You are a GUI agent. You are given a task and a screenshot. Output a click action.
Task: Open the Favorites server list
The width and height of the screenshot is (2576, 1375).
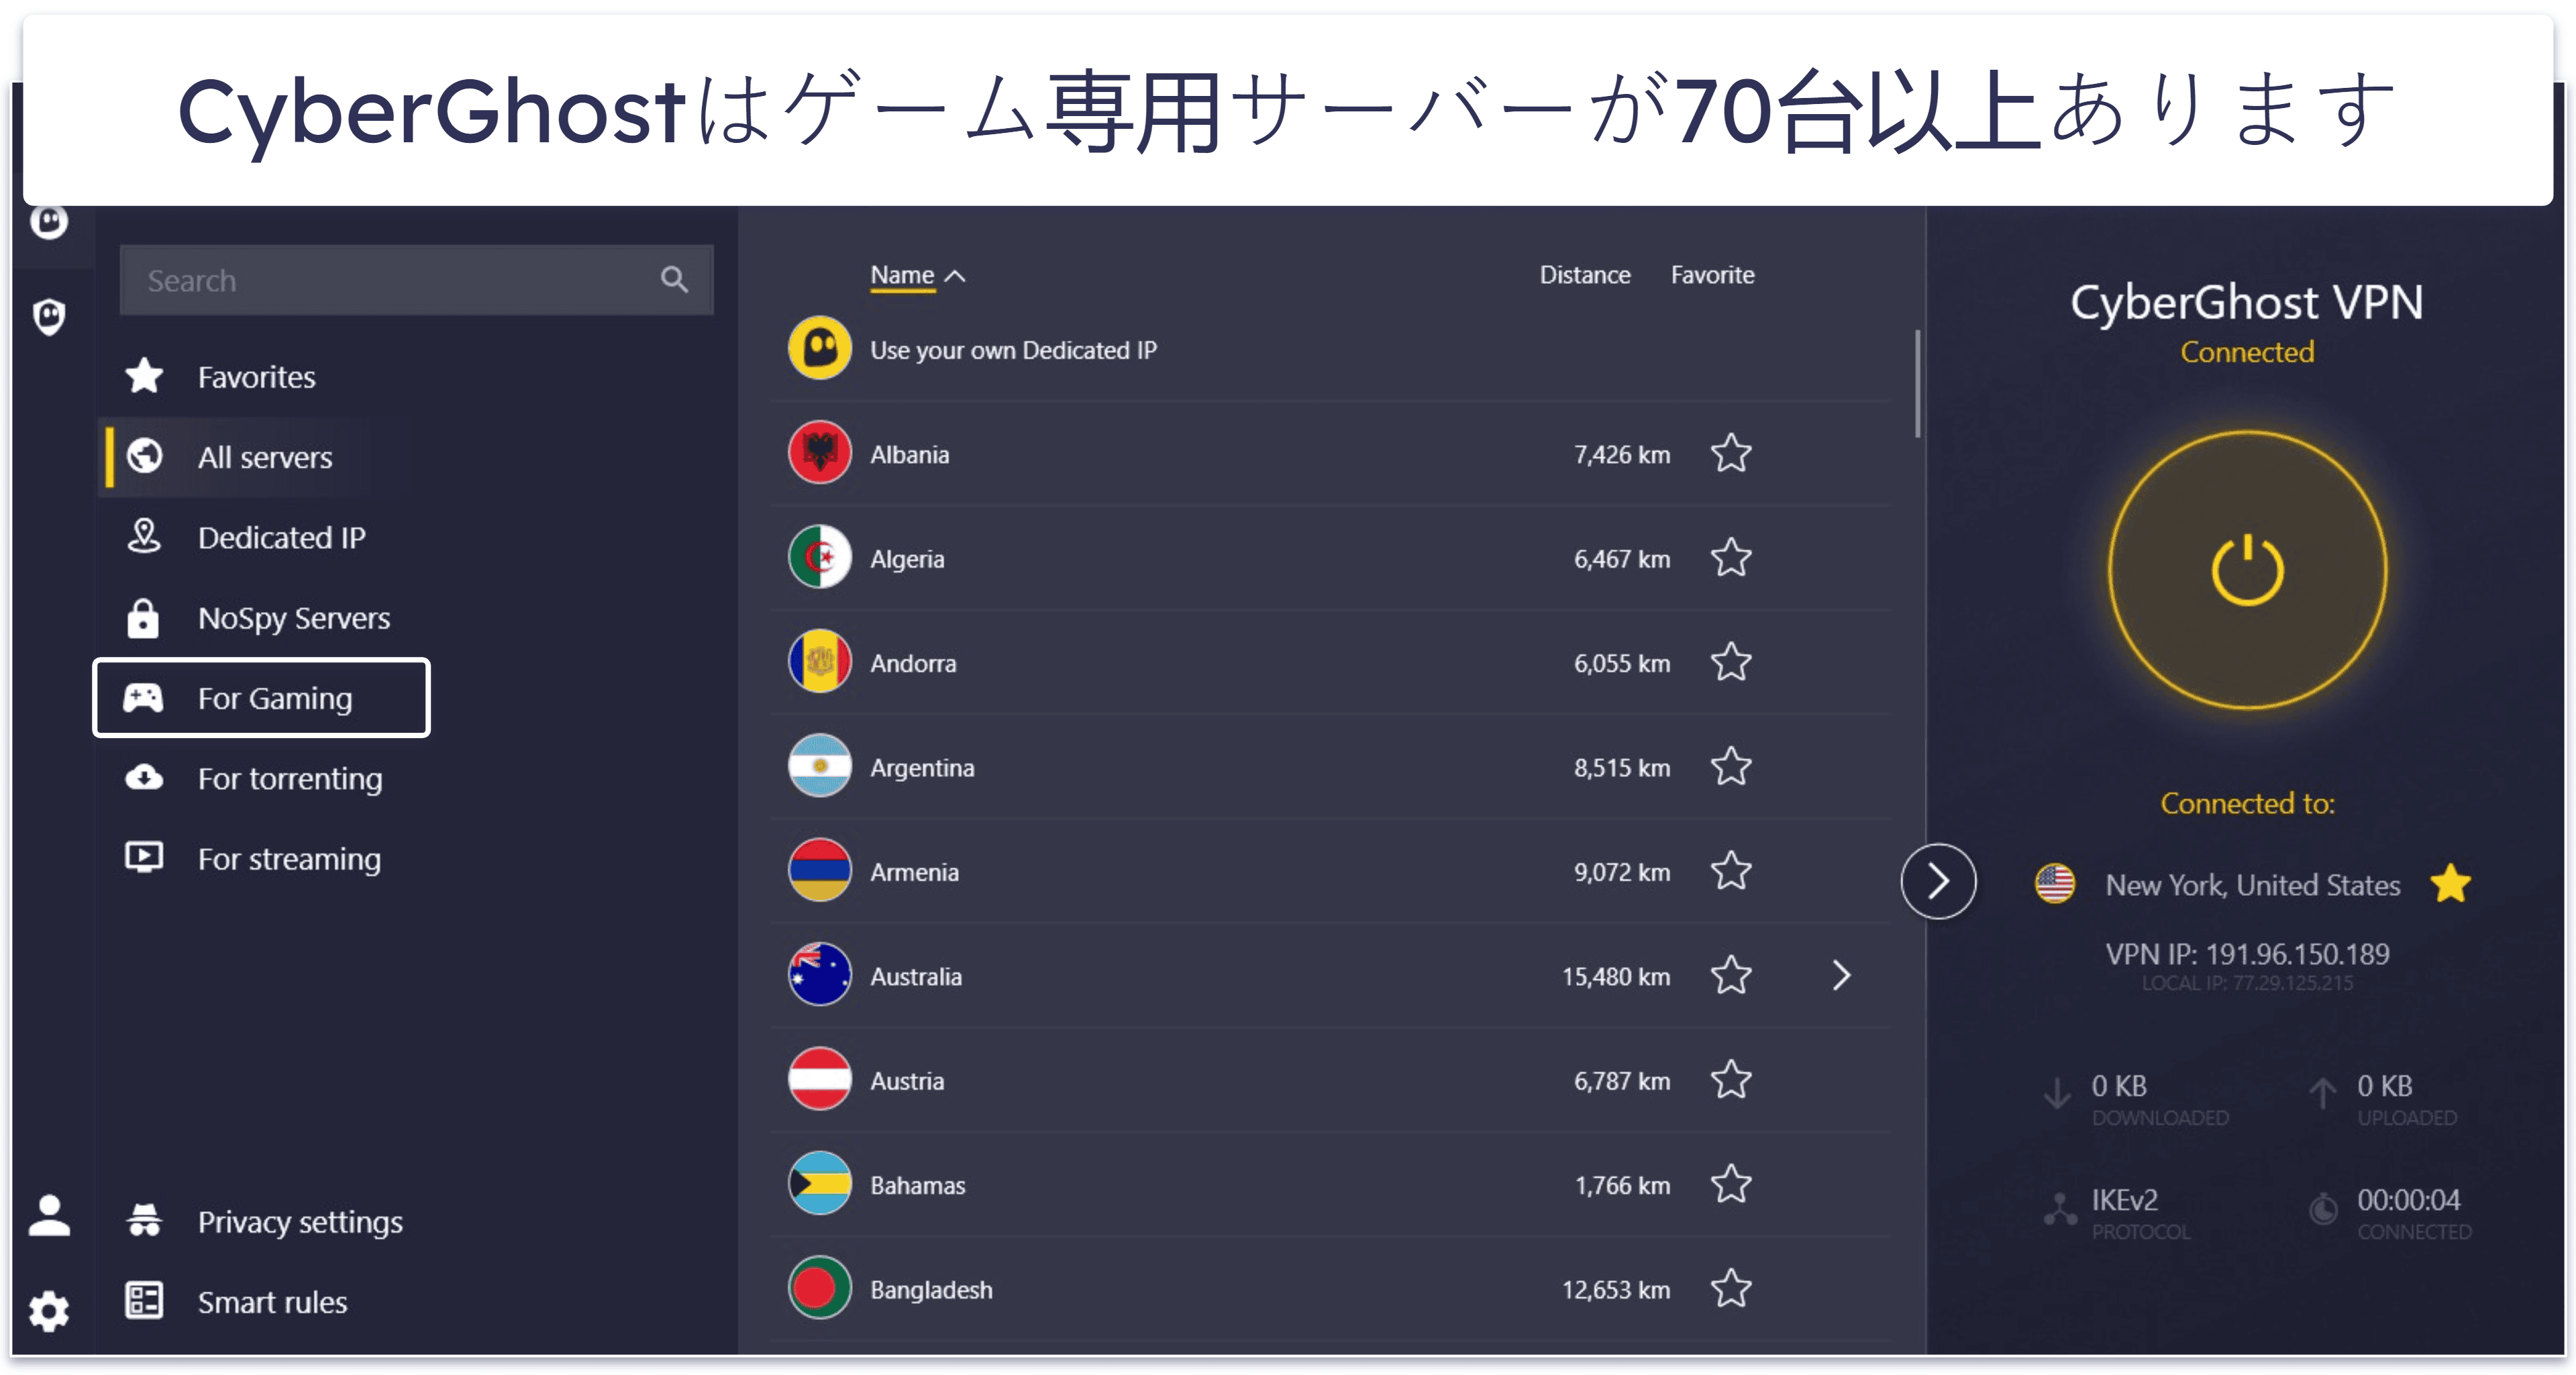point(257,377)
